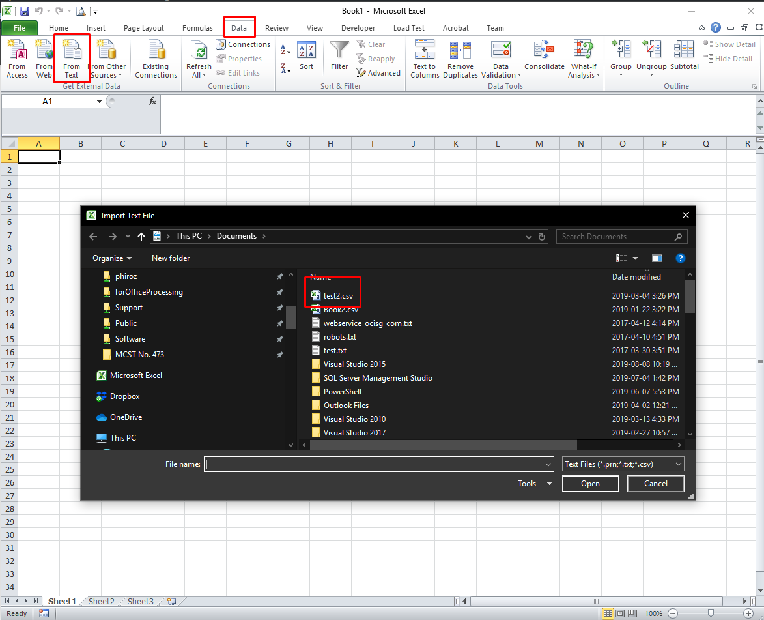Select the test2.csv file

(338, 295)
